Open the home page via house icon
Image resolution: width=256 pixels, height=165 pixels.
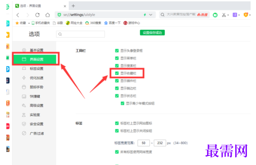(x=47, y=15)
